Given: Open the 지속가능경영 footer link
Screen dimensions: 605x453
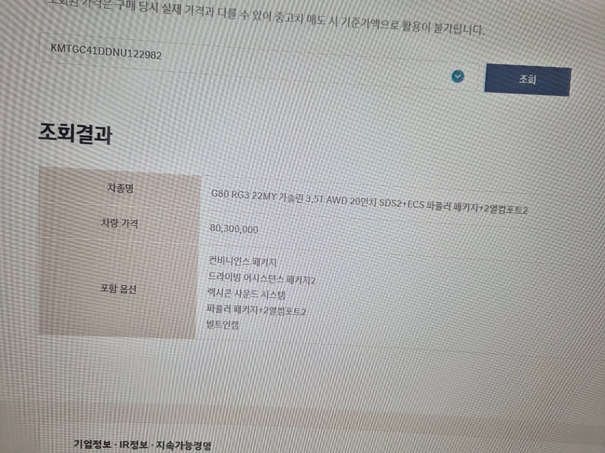Looking at the screenshot, I should [x=184, y=445].
